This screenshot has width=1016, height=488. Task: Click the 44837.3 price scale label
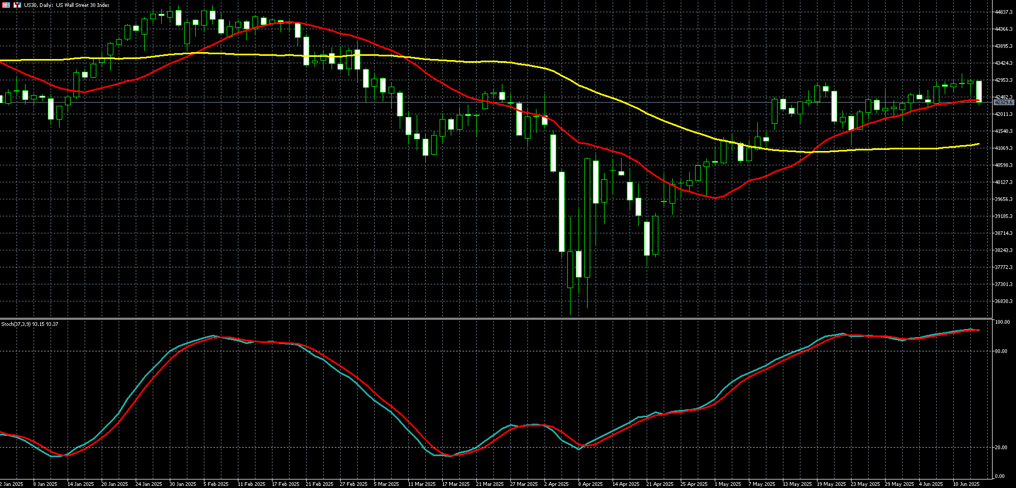click(1004, 12)
